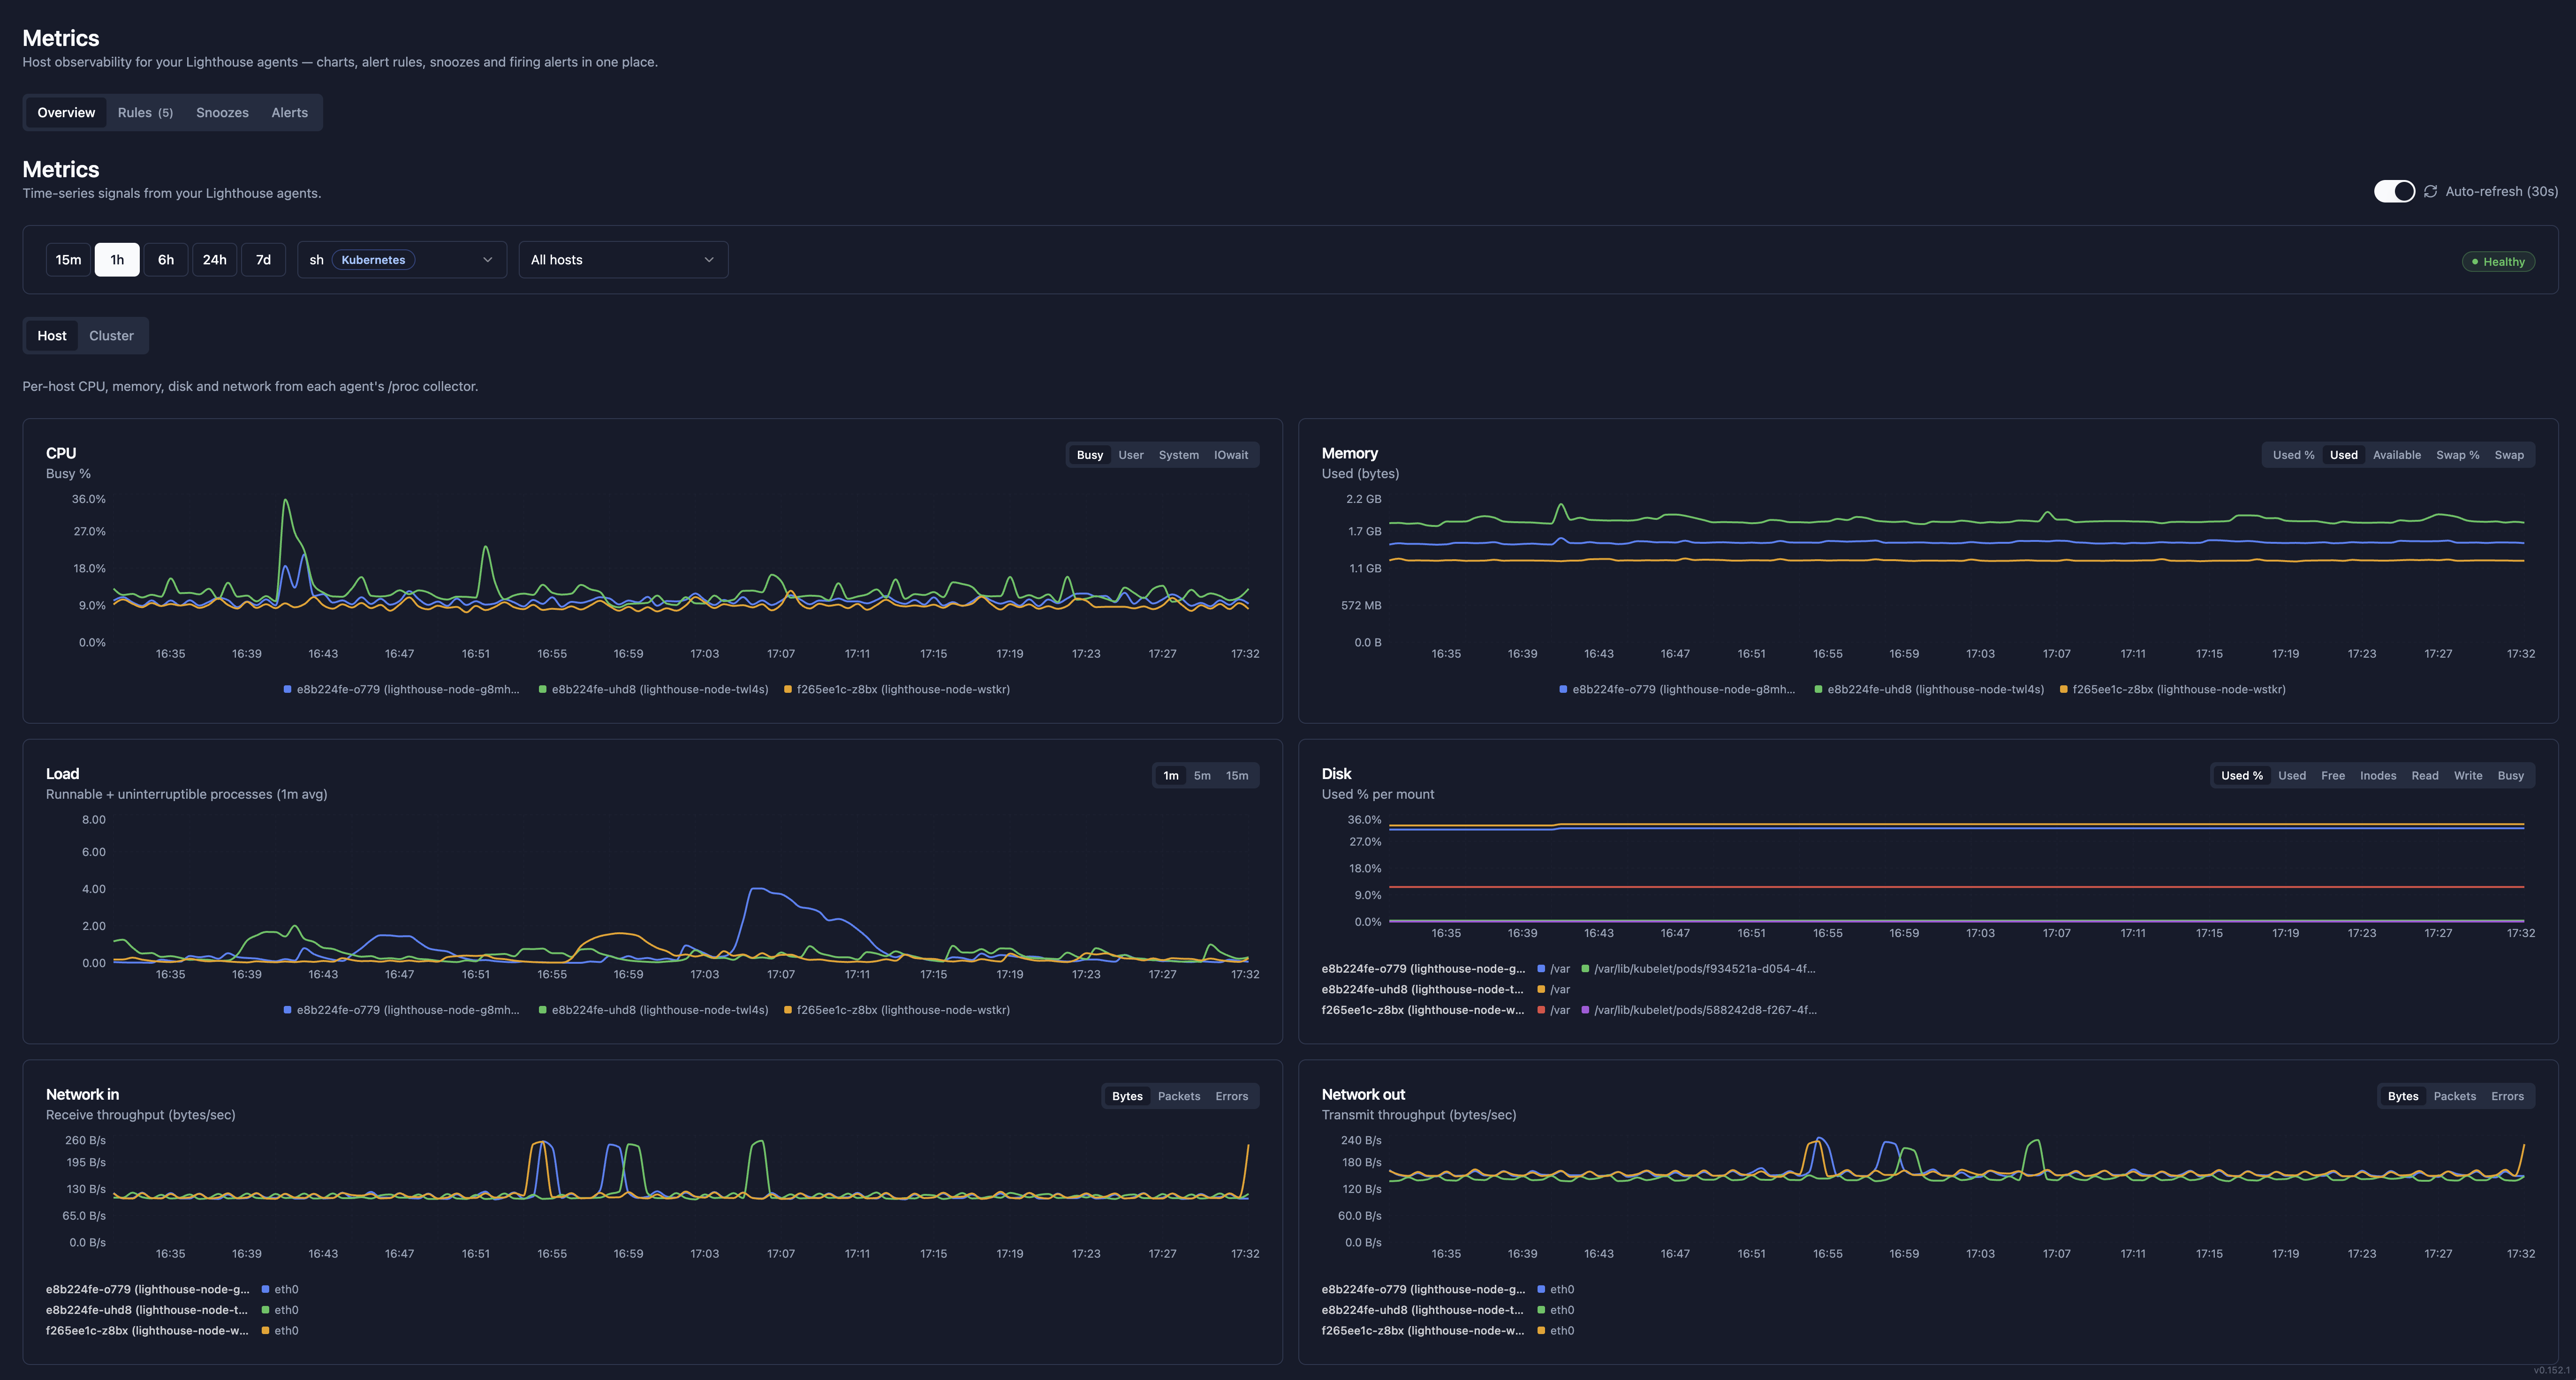
Task: Click the auto-refresh circular arrows icon
Action: (2430, 191)
